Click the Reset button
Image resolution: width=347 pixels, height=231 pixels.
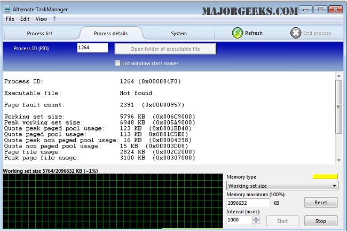321,203
